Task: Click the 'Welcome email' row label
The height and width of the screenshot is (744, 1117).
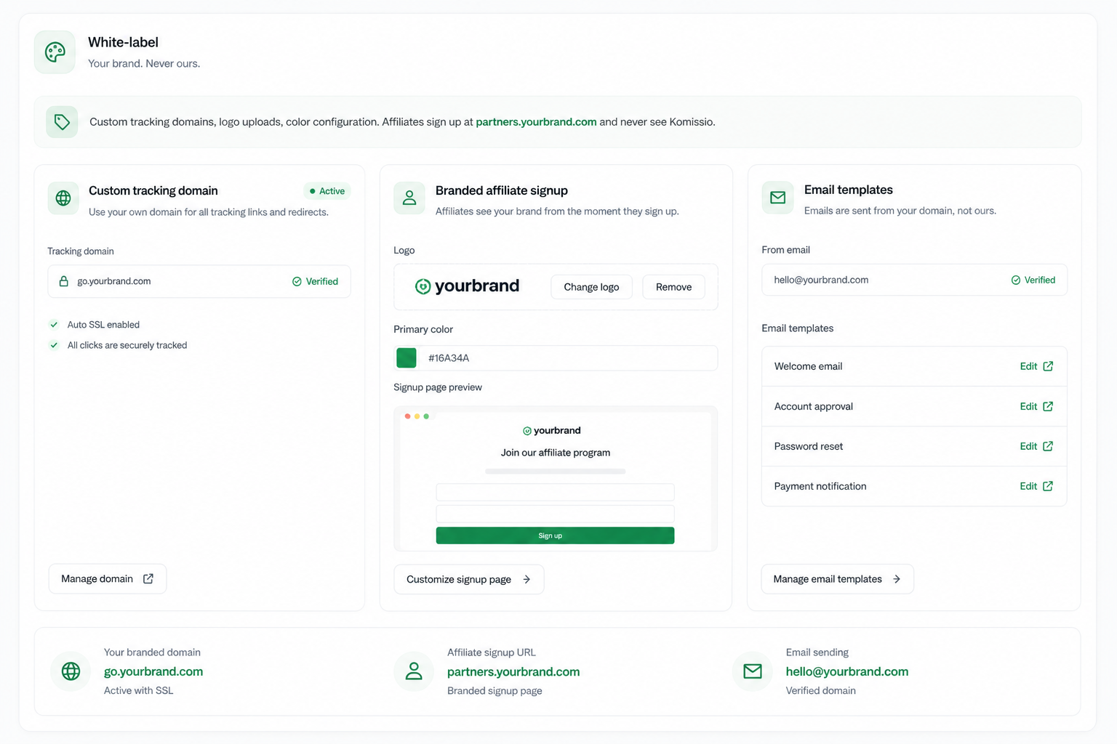Action: tap(809, 366)
